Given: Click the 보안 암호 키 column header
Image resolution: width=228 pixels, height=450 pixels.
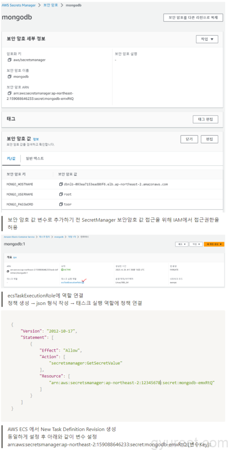Looking at the screenshot, I should (16, 174).
